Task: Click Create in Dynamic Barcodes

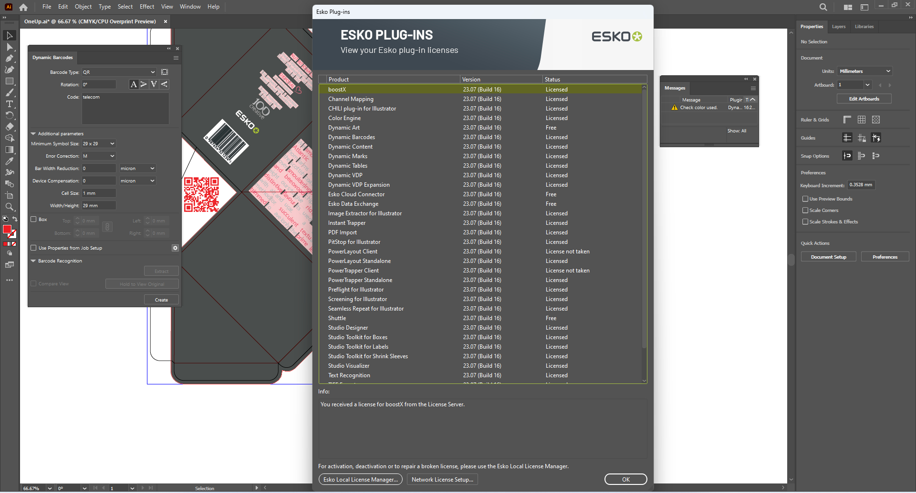Action: (x=161, y=300)
